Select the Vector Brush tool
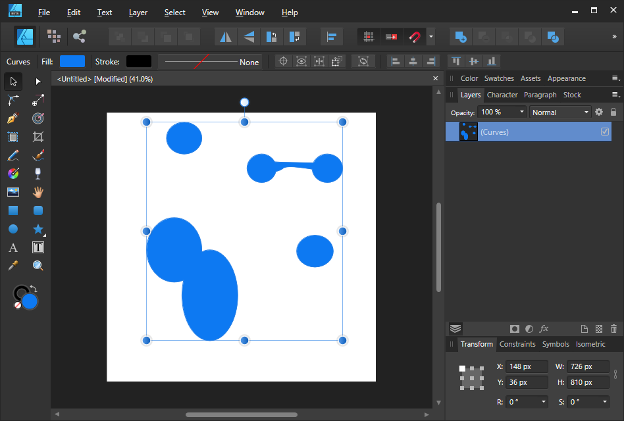Image resolution: width=624 pixels, height=421 pixels. [38, 155]
